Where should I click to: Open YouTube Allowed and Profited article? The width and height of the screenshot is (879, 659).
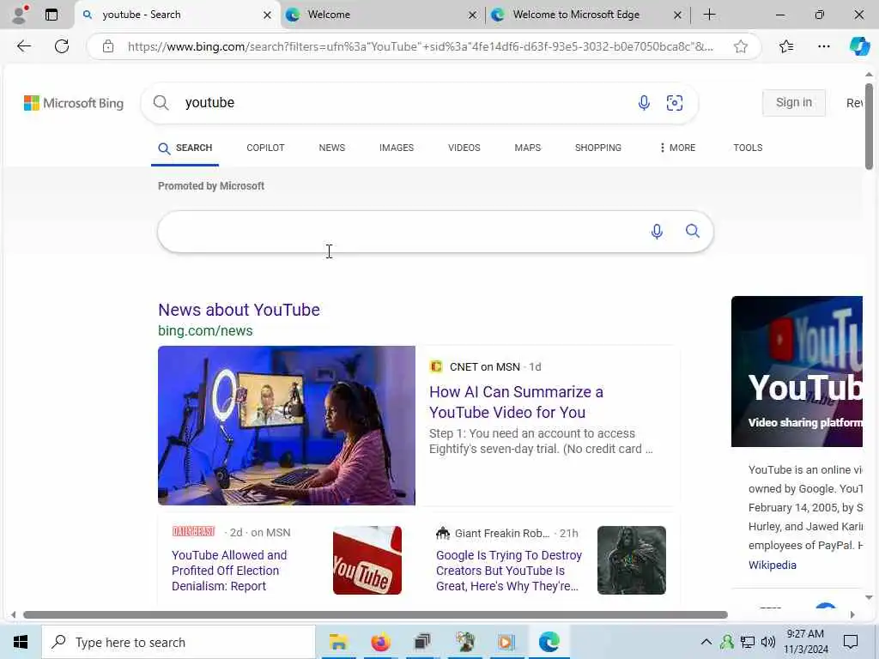pos(228,571)
